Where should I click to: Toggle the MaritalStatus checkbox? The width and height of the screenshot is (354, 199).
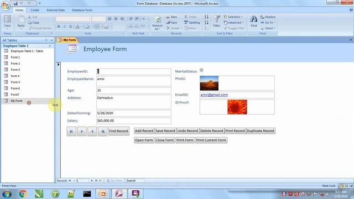pyautogui.click(x=201, y=70)
